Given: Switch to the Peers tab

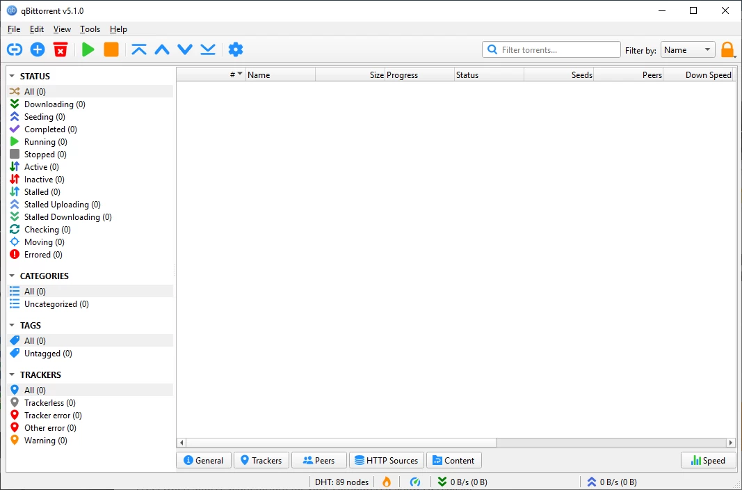Looking at the screenshot, I should coord(318,460).
